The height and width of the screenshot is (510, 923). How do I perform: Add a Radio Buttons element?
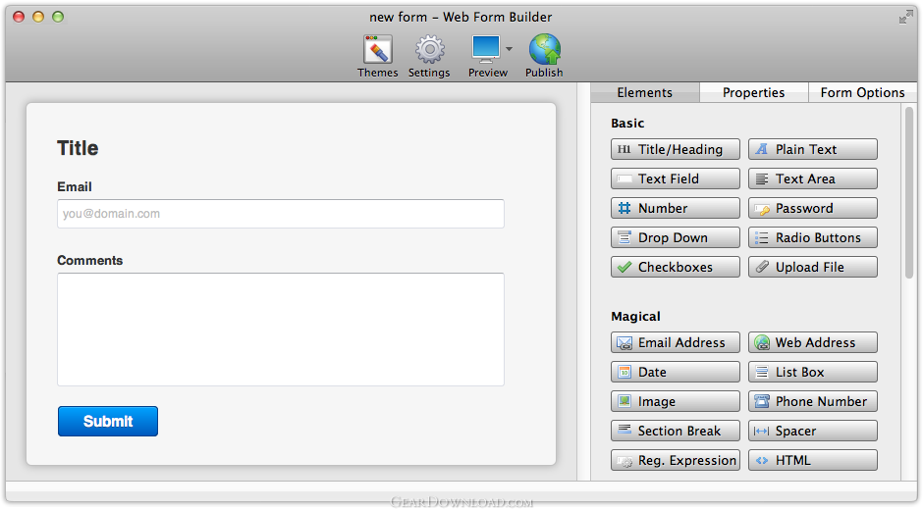click(813, 237)
